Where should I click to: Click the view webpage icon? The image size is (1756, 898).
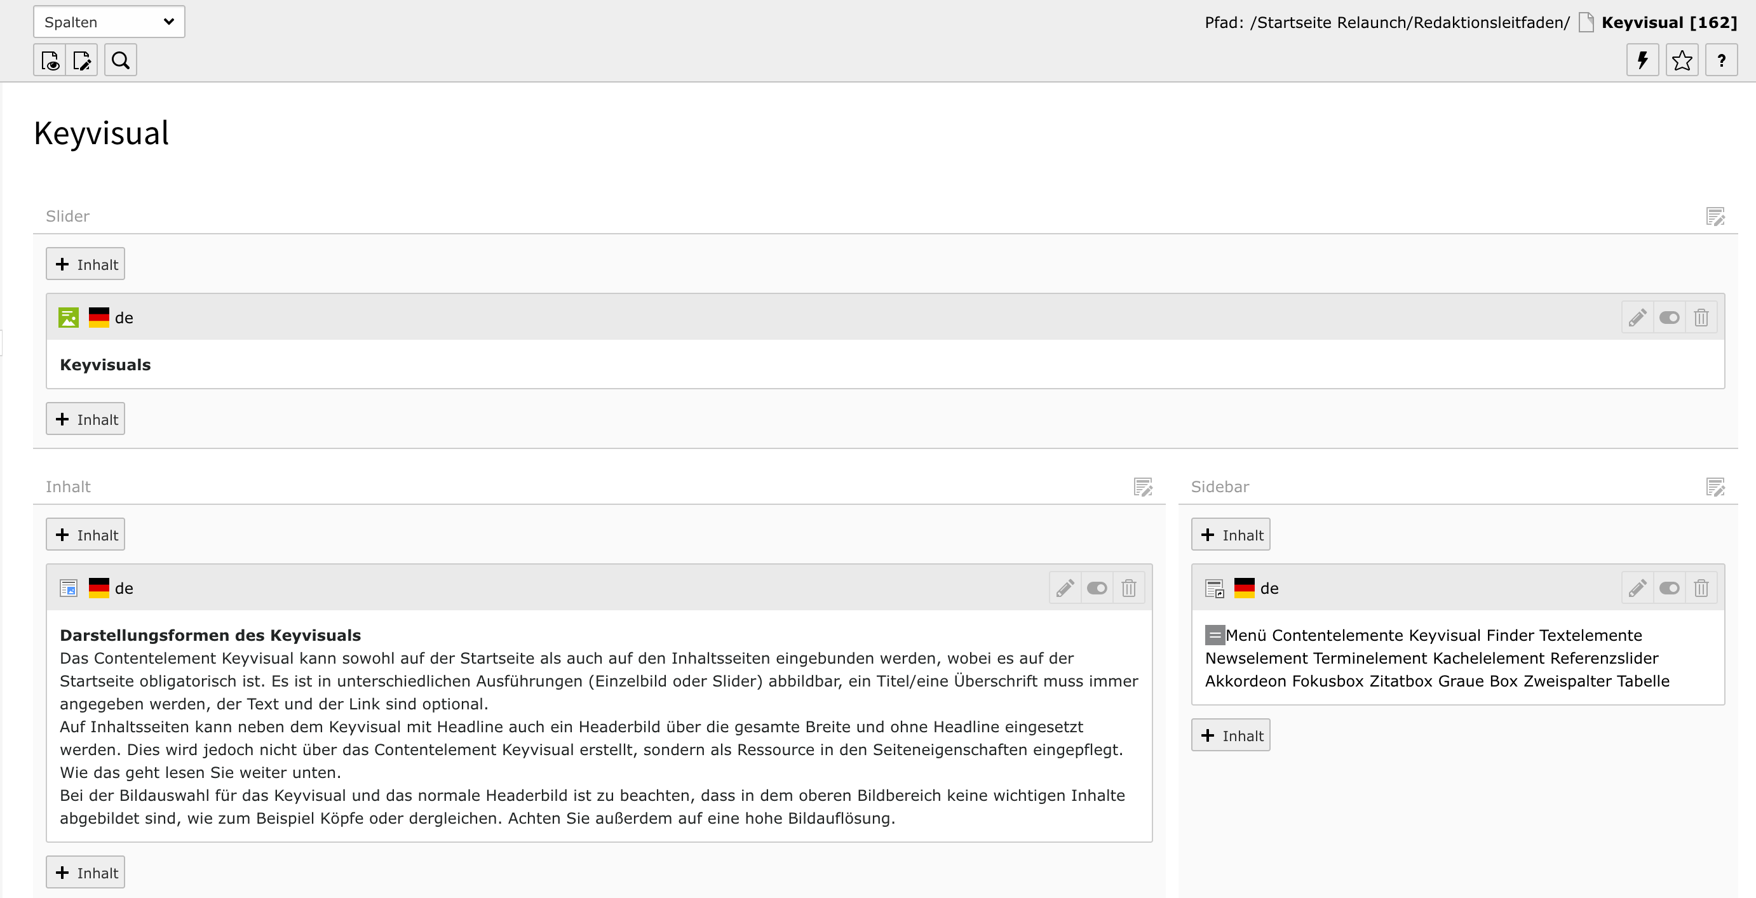50,60
